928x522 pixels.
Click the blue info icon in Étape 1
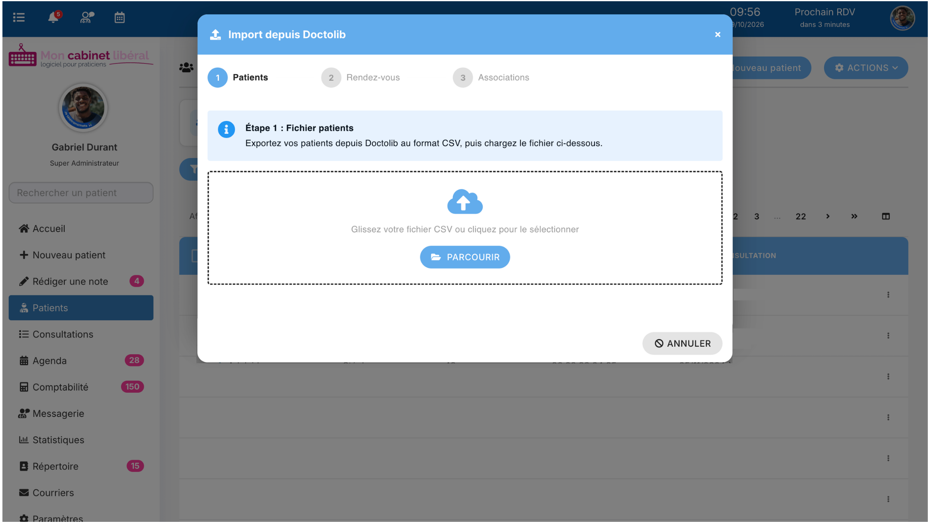point(226,130)
